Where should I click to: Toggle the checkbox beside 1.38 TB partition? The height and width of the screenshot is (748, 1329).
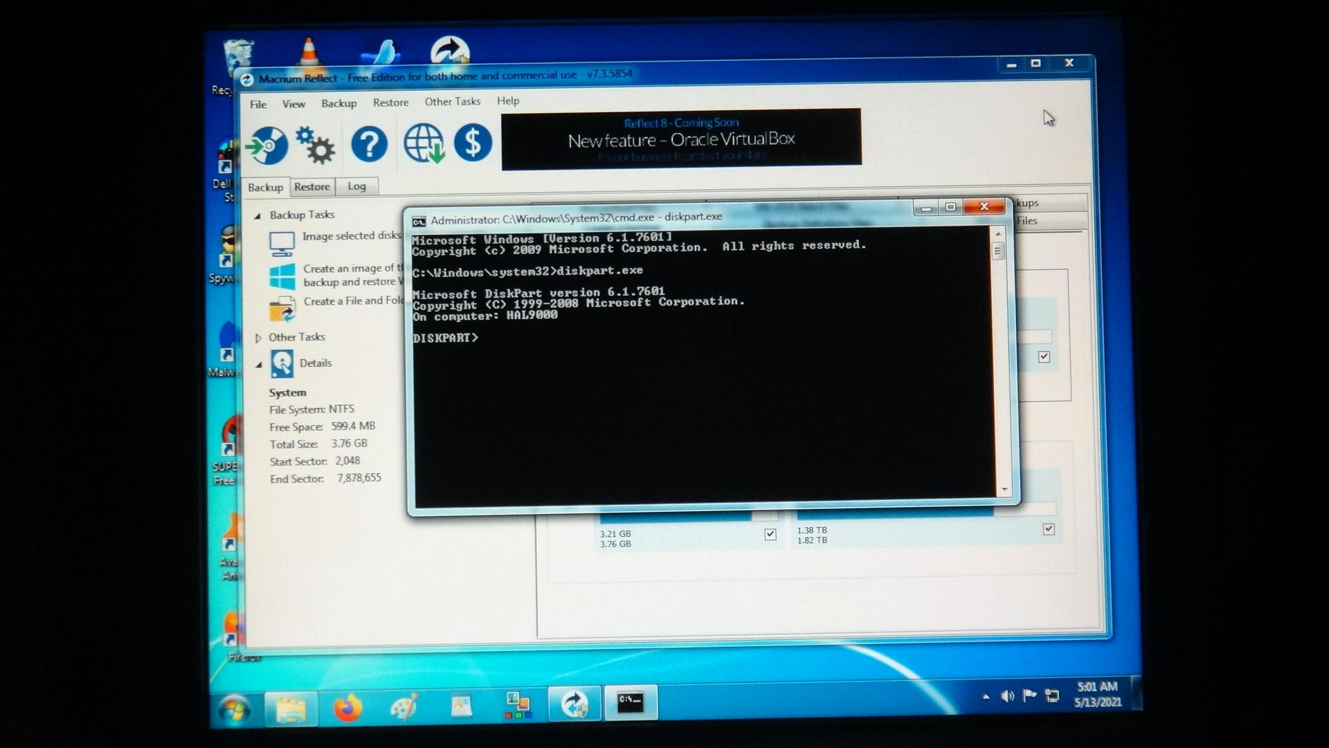pyautogui.click(x=1049, y=529)
